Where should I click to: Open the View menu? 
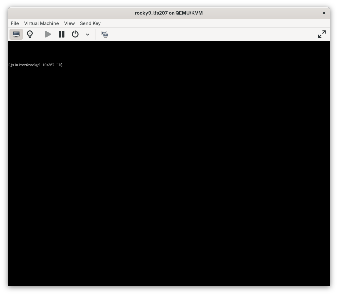click(x=69, y=23)
